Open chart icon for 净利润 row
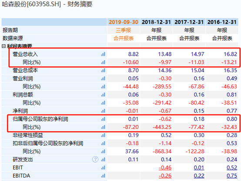The width and height of the screenshot is (241, 181). pos(103,111)
